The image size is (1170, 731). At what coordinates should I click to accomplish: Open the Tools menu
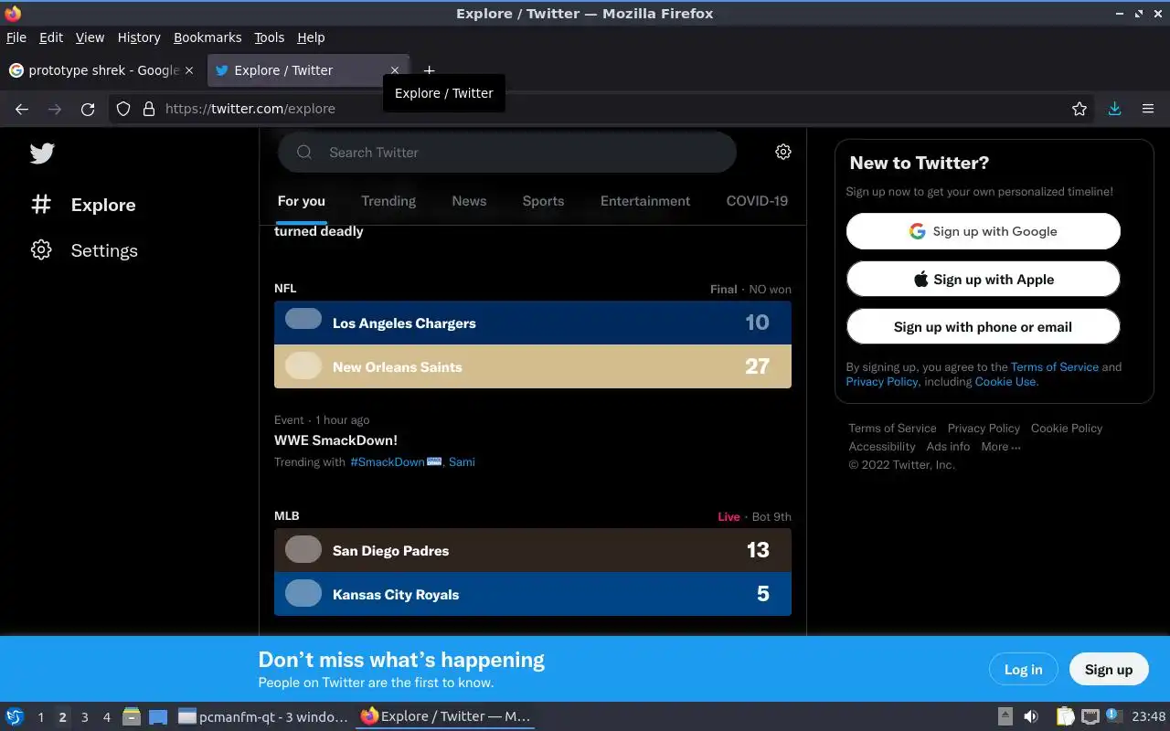point(270,37)
